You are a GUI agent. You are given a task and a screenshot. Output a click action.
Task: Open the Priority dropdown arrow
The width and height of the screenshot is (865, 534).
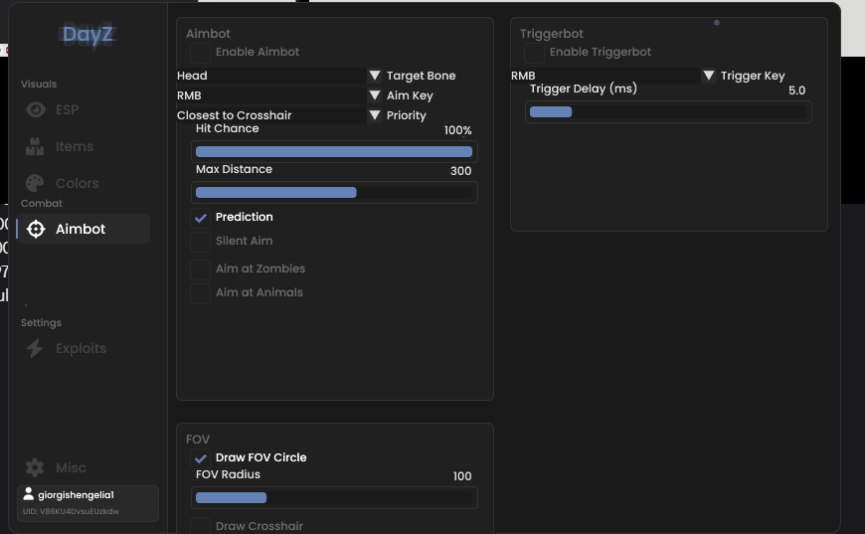click(375, 115)
